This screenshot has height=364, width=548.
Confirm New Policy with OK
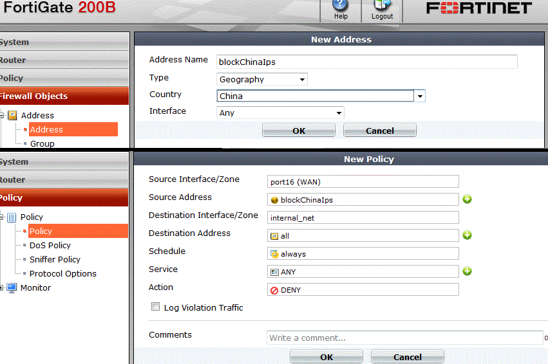pyautogui.click(x=326, y=357)
